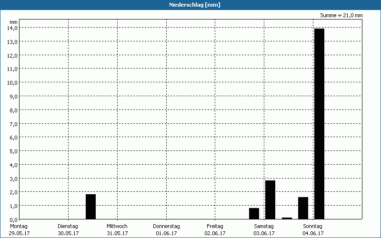Click the 3,0 y-axis value
381x238 pixels.
point(13,179)
